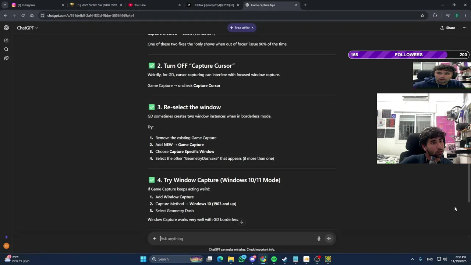Viewport: 471px width, 265px height.
Task: Select the Game capture tips tab
Action: [x=272, y=5]
